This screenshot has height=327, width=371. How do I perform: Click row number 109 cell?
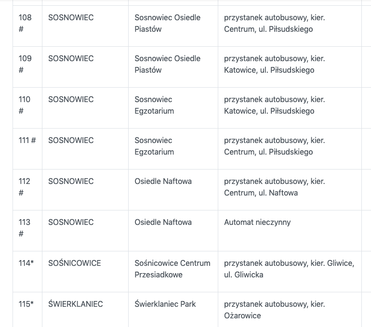(25, 64)
